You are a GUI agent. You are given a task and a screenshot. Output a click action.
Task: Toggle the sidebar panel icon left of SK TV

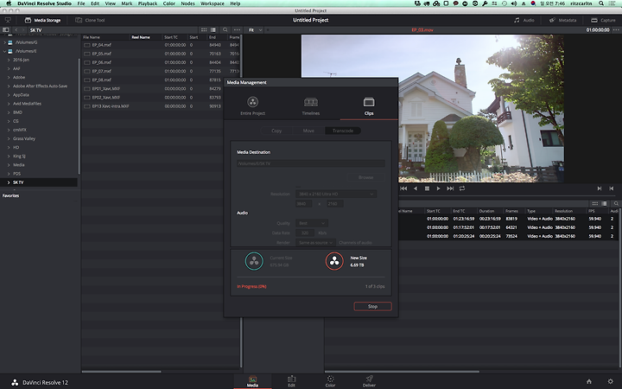click(5, 29)
